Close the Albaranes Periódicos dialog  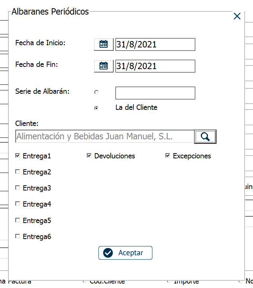pyautogui.click(x=237, y=16)
